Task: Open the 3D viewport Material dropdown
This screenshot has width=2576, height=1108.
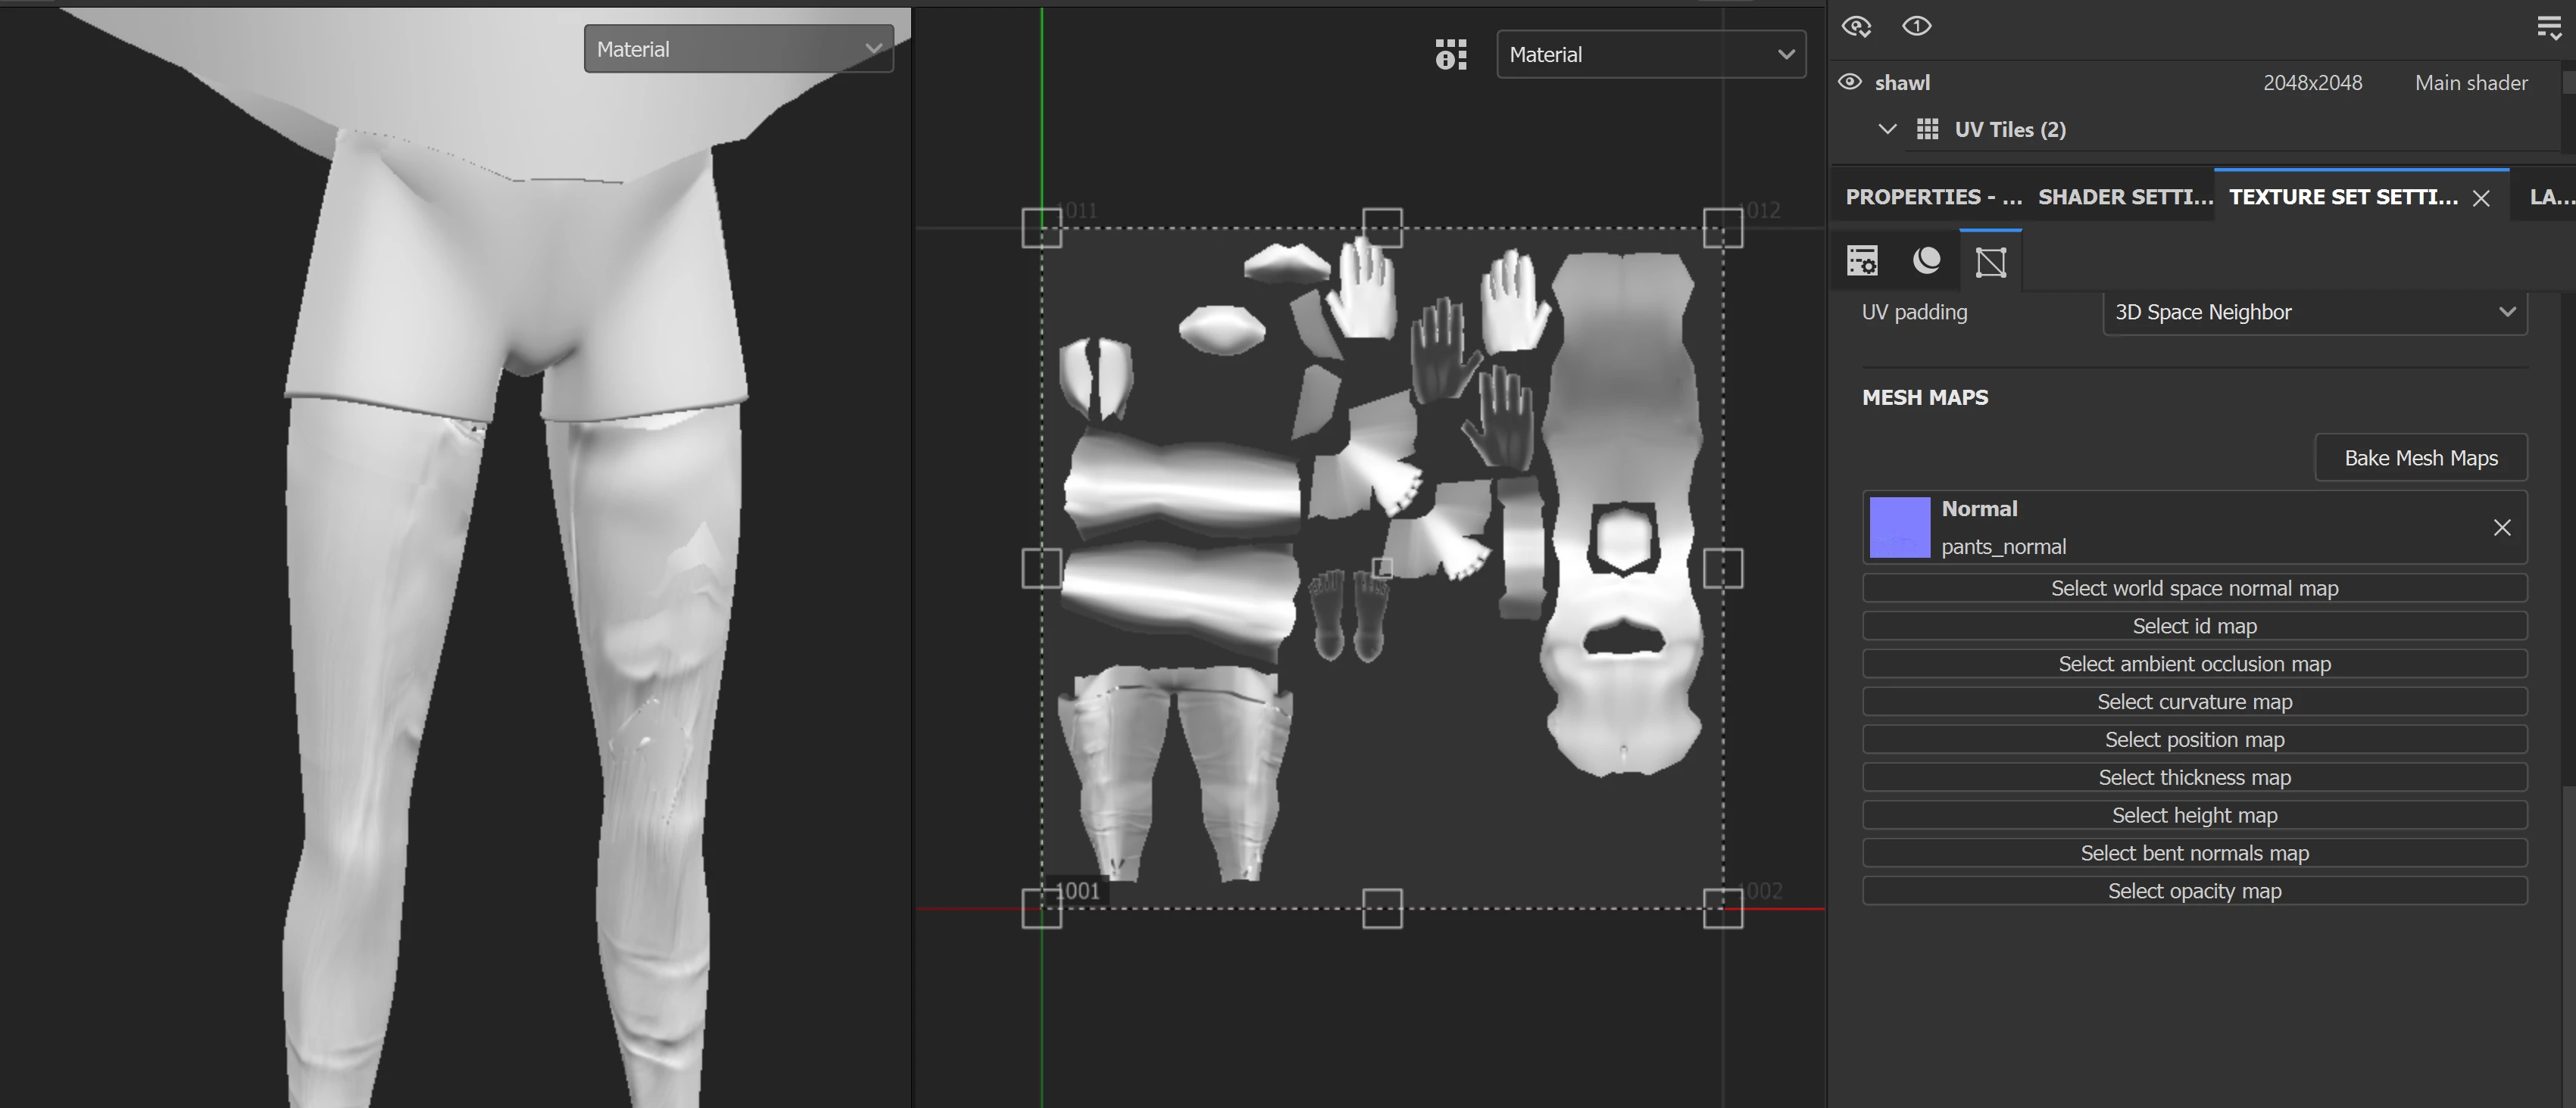Action: pos(738,49)
